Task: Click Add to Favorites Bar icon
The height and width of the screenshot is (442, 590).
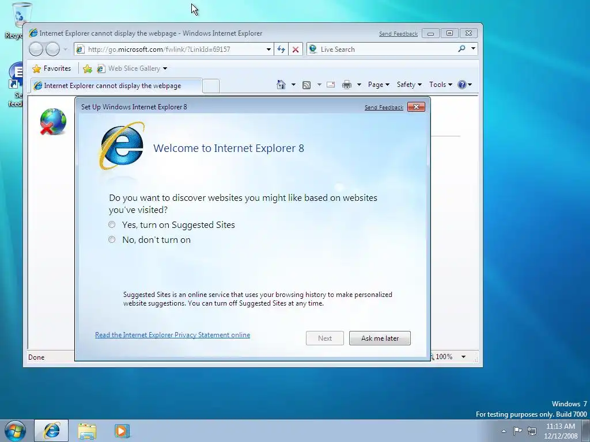Action: [88, 68]
